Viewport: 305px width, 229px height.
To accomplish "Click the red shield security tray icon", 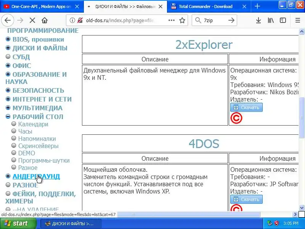I will tap(277, 223).
